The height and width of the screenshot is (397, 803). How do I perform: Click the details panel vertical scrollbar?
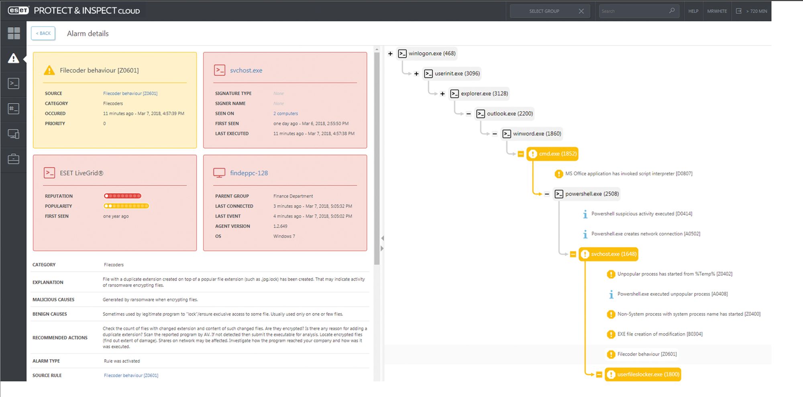[x=377, y=159]
